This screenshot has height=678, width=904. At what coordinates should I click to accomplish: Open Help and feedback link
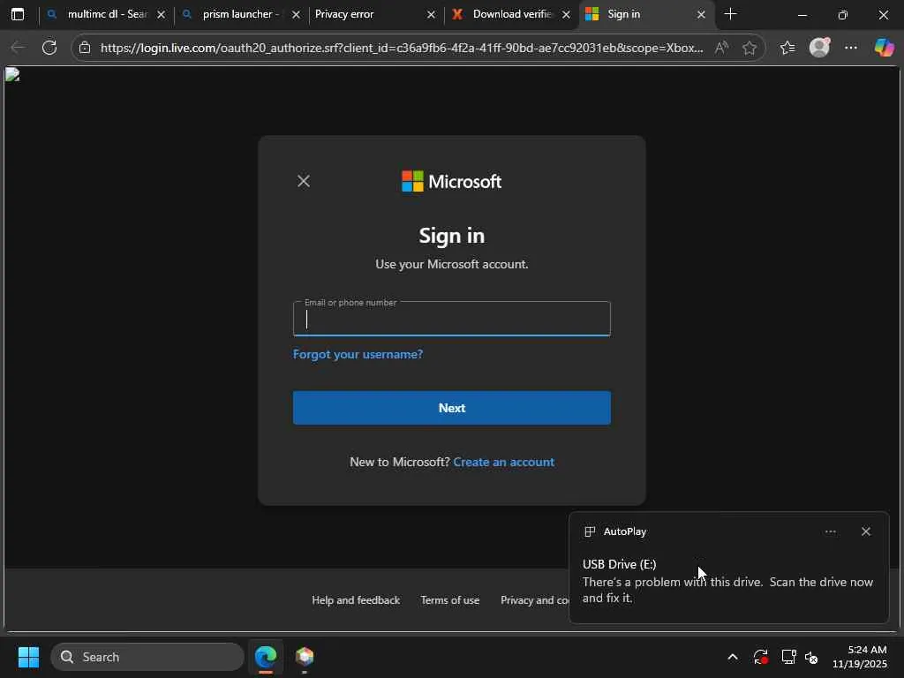[356, 600]
